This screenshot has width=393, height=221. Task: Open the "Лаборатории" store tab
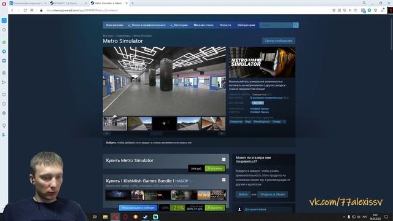coord(246,25)
